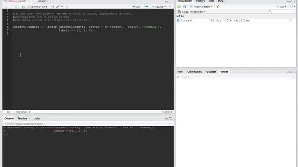Click line 7 labels = c(1, 2, 3)

pos(76,30)
